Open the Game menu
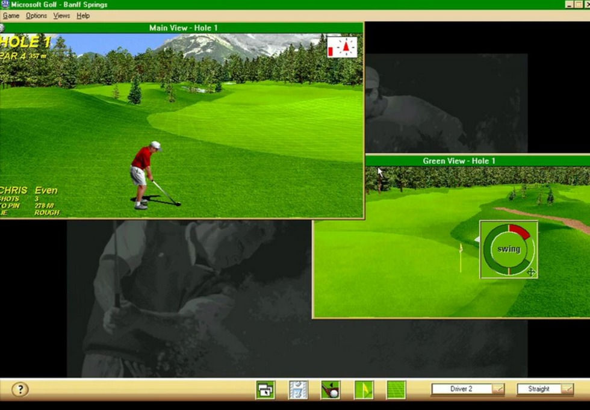The width and height of the screenshot is (590, 410). (11, 16)
